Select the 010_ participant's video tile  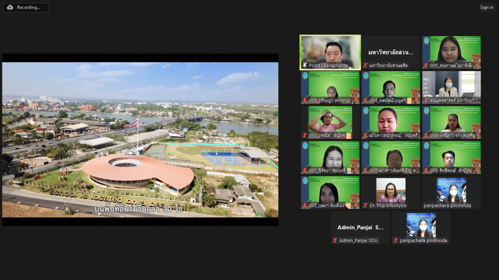(330, 122)
